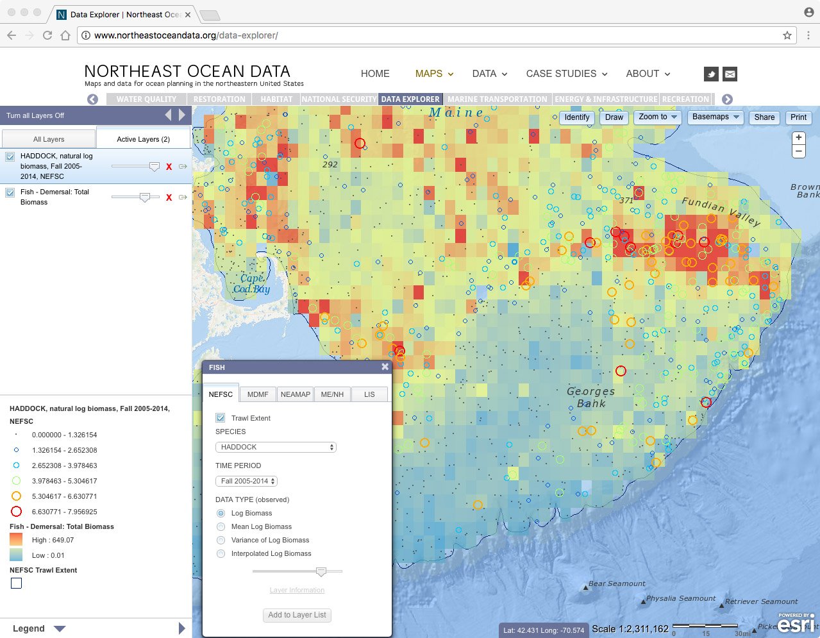Expand the MAPS navigation menu
The width and height of the screenshot is (820, 638).
click(434, 74)
